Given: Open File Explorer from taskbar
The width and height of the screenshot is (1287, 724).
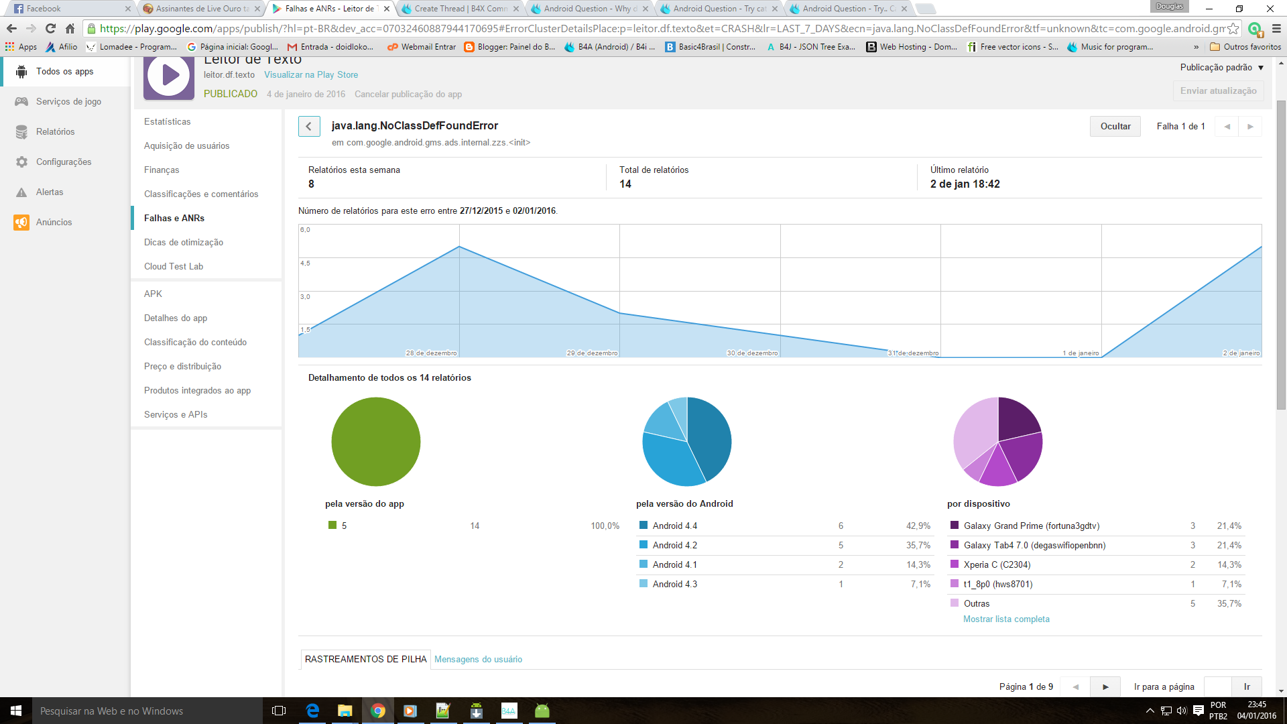Looking at the screenshot, I should pyautogui.click(x=345, y=711).
